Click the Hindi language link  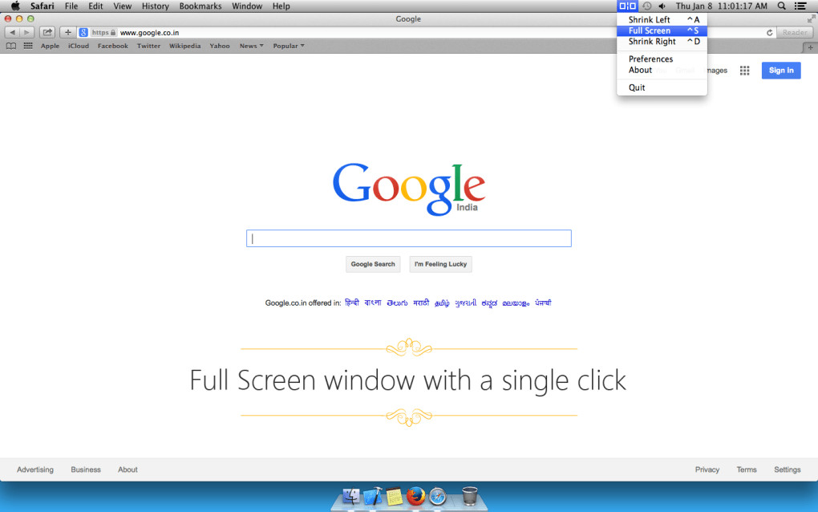tap(352, 303)
